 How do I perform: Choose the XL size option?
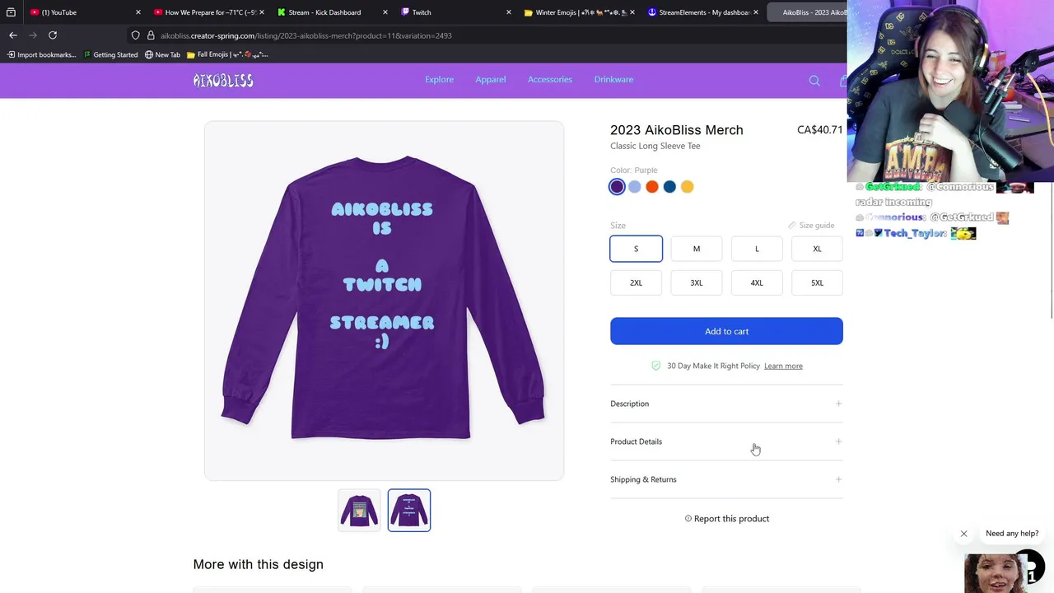(x=817, y=249)
